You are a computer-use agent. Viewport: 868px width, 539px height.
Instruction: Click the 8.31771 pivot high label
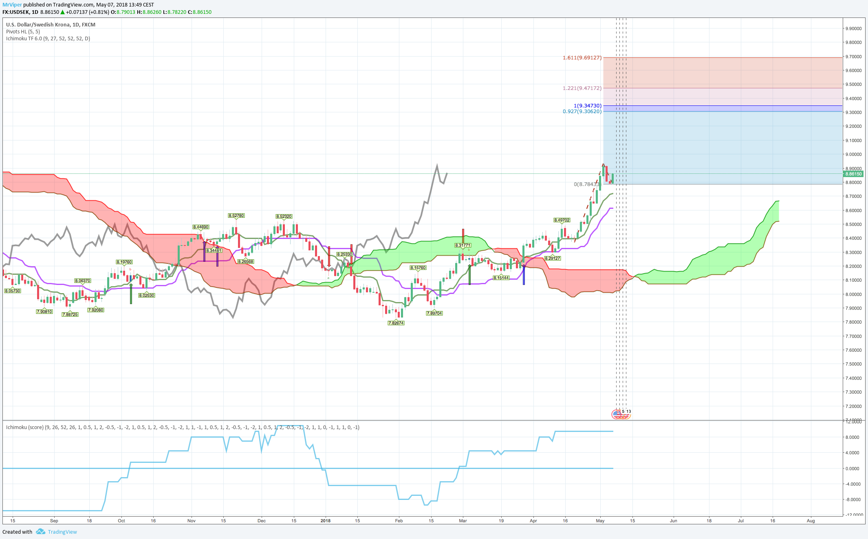pyautogui.click(x=463, y=245)
